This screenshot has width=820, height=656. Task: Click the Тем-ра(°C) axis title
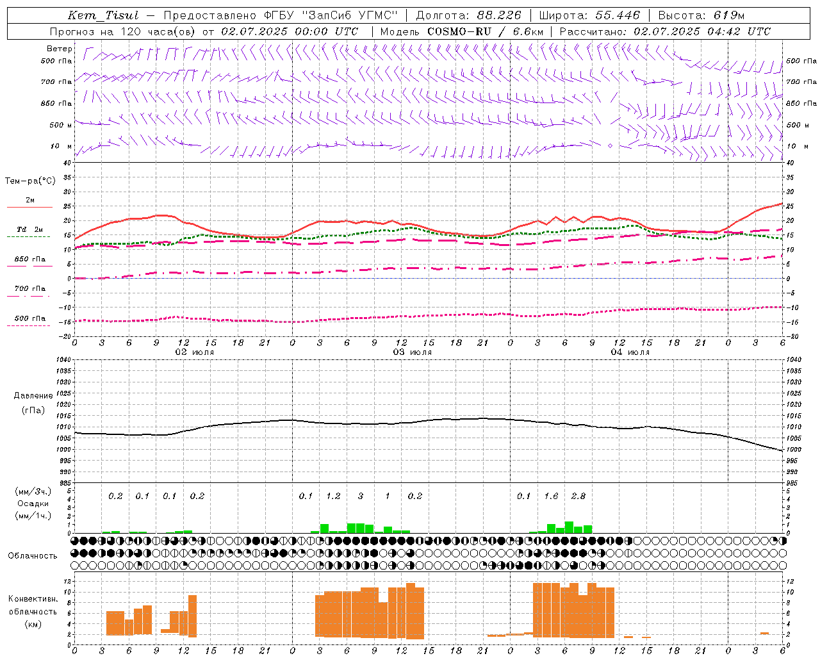pyautogui.click(x=30, y=181)
